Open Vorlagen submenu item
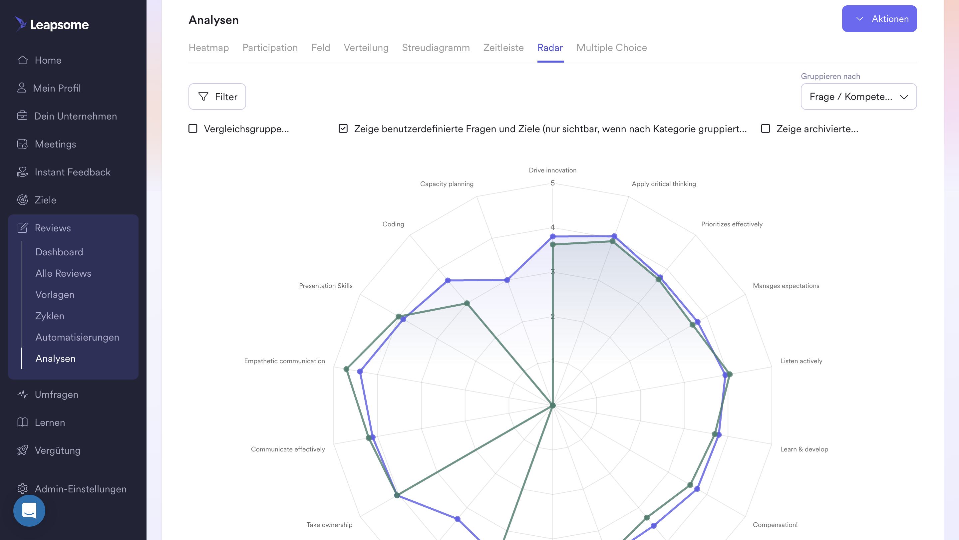The height and width of the screenshot is (540, 959). (55, 294)
